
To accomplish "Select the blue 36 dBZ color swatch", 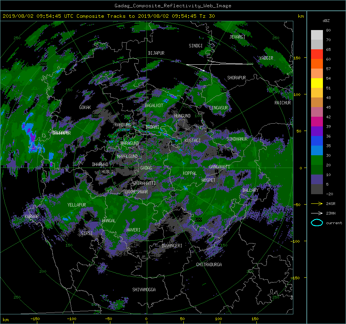I will [317, 141].
